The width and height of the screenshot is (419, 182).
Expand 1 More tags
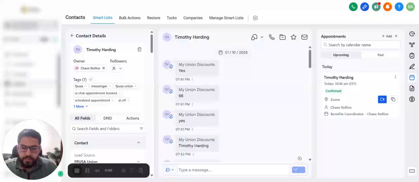[x=81, y=106]
